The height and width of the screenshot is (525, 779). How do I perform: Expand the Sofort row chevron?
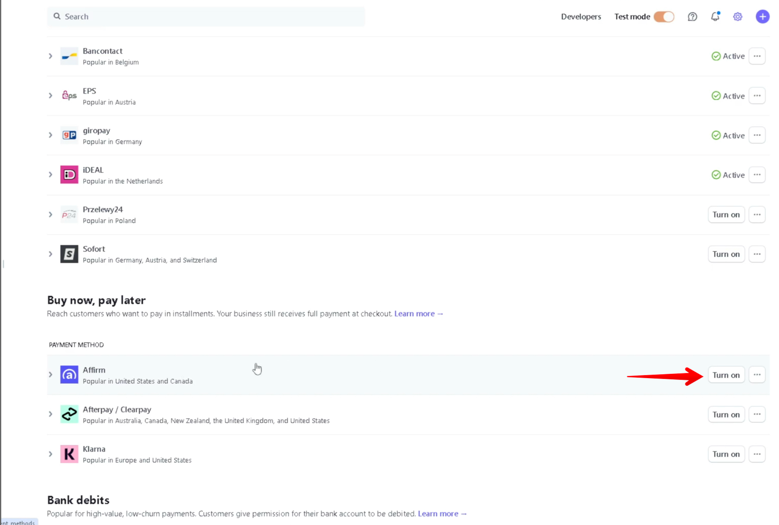pyautogui.click(x=51, y=254)
